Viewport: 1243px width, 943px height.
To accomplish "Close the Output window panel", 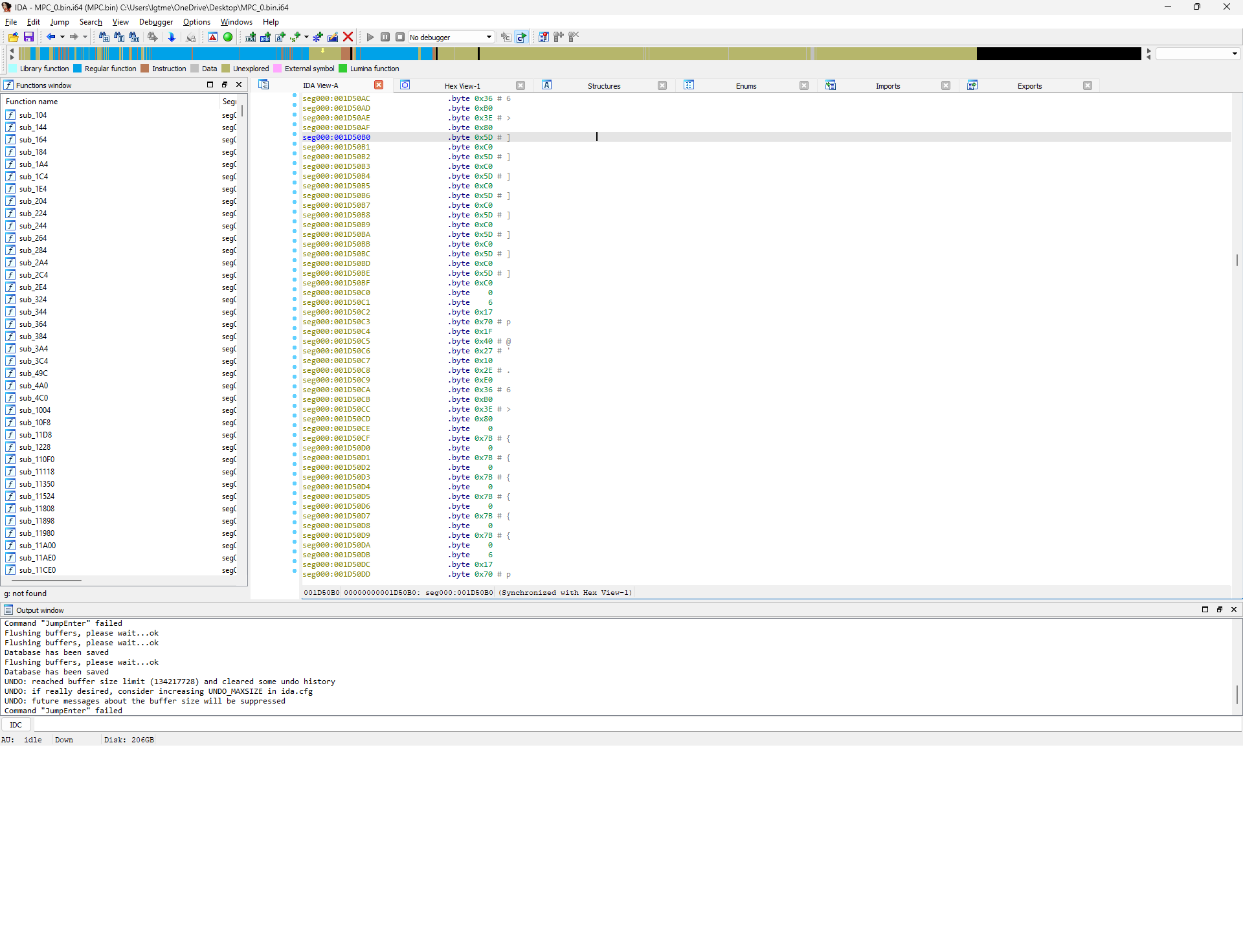I will pos(1234,610).
